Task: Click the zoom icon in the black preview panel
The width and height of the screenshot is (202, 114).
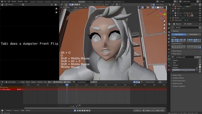Action: point(56,9)
